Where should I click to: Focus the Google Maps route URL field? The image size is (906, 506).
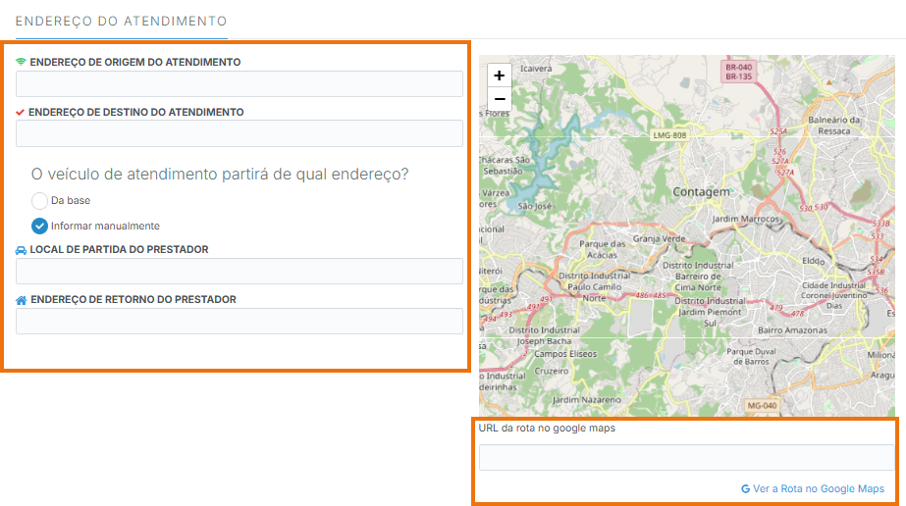pyautogui.click(x=685, y=458)
